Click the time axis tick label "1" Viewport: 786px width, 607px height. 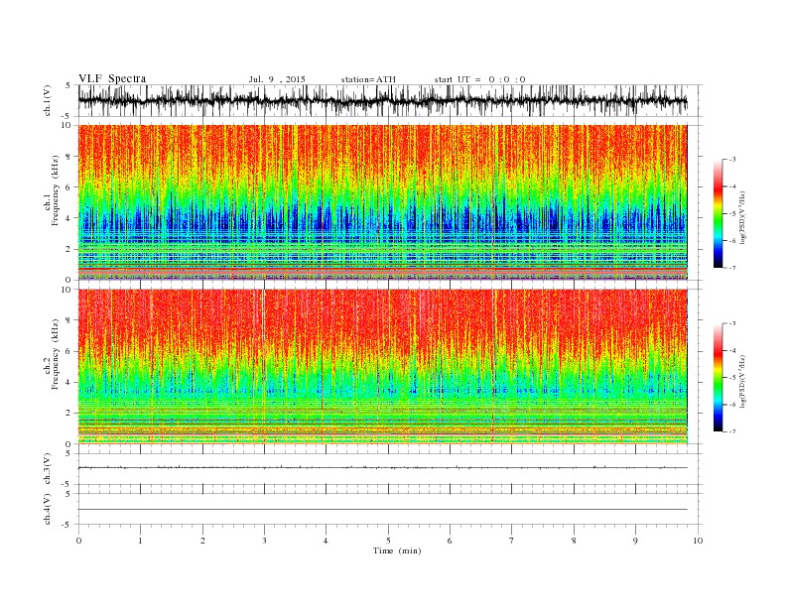[140, 541]
